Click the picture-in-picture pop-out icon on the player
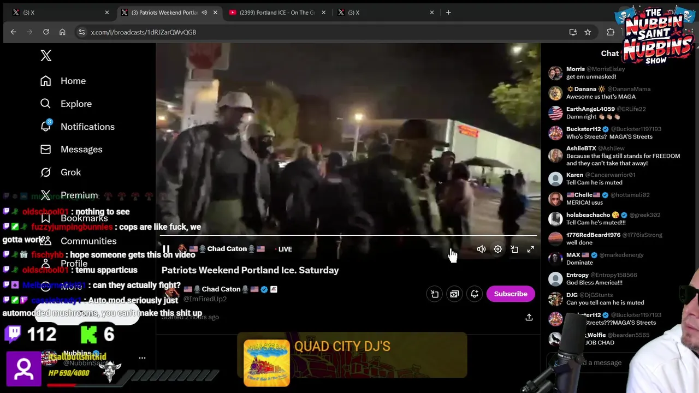The height and width of the screenshot is (393, 699). click(x=514, y=249)
